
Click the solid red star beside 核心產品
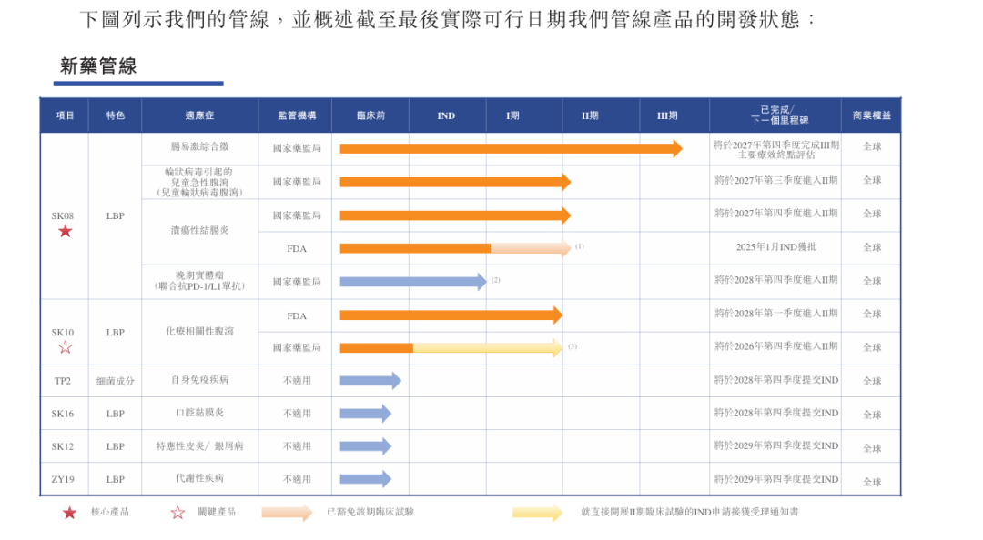[69, 513]
